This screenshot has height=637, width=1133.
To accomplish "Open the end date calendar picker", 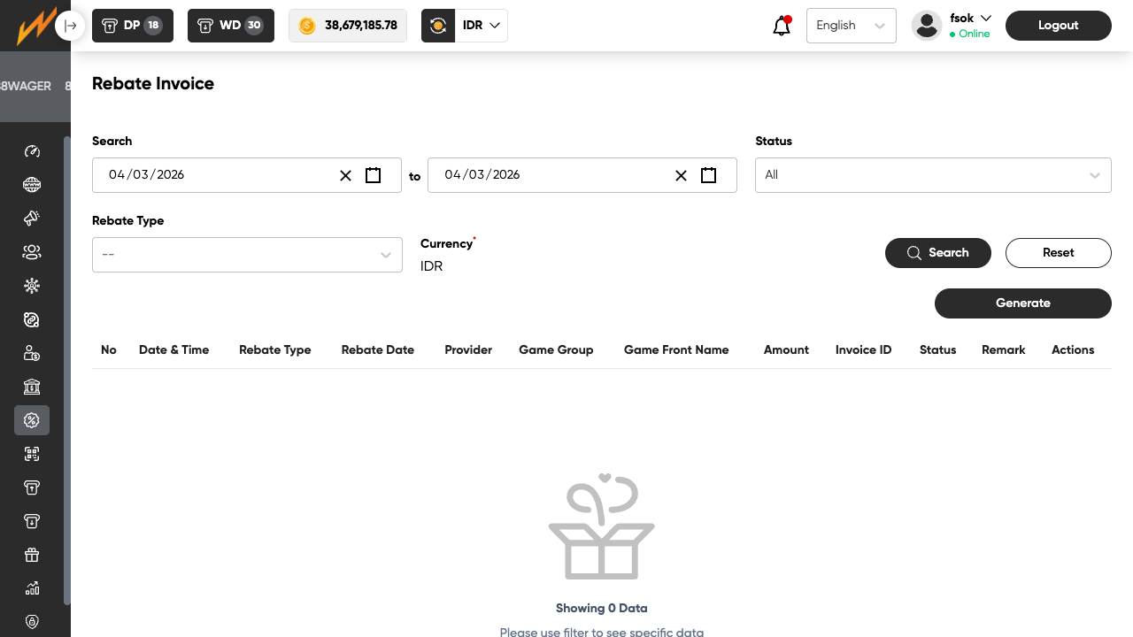I will 709,175.
